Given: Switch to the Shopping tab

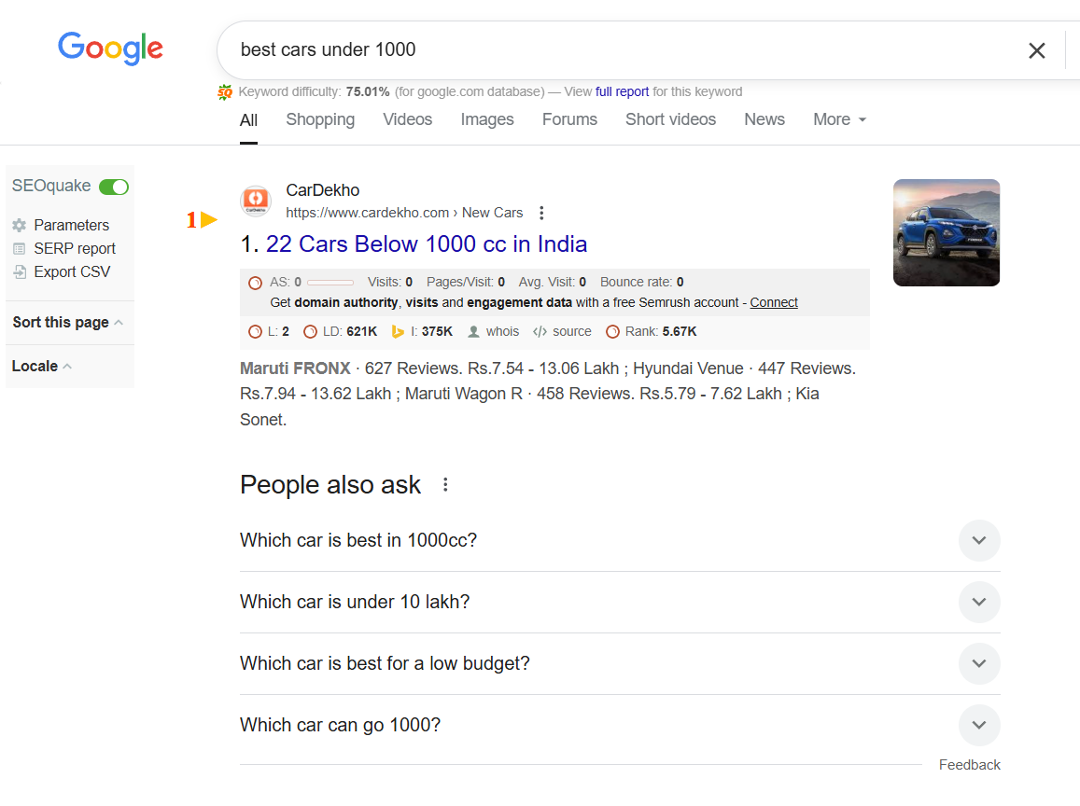Looking at the screenshot, I should pyautogui.click(x=320, y=119).
